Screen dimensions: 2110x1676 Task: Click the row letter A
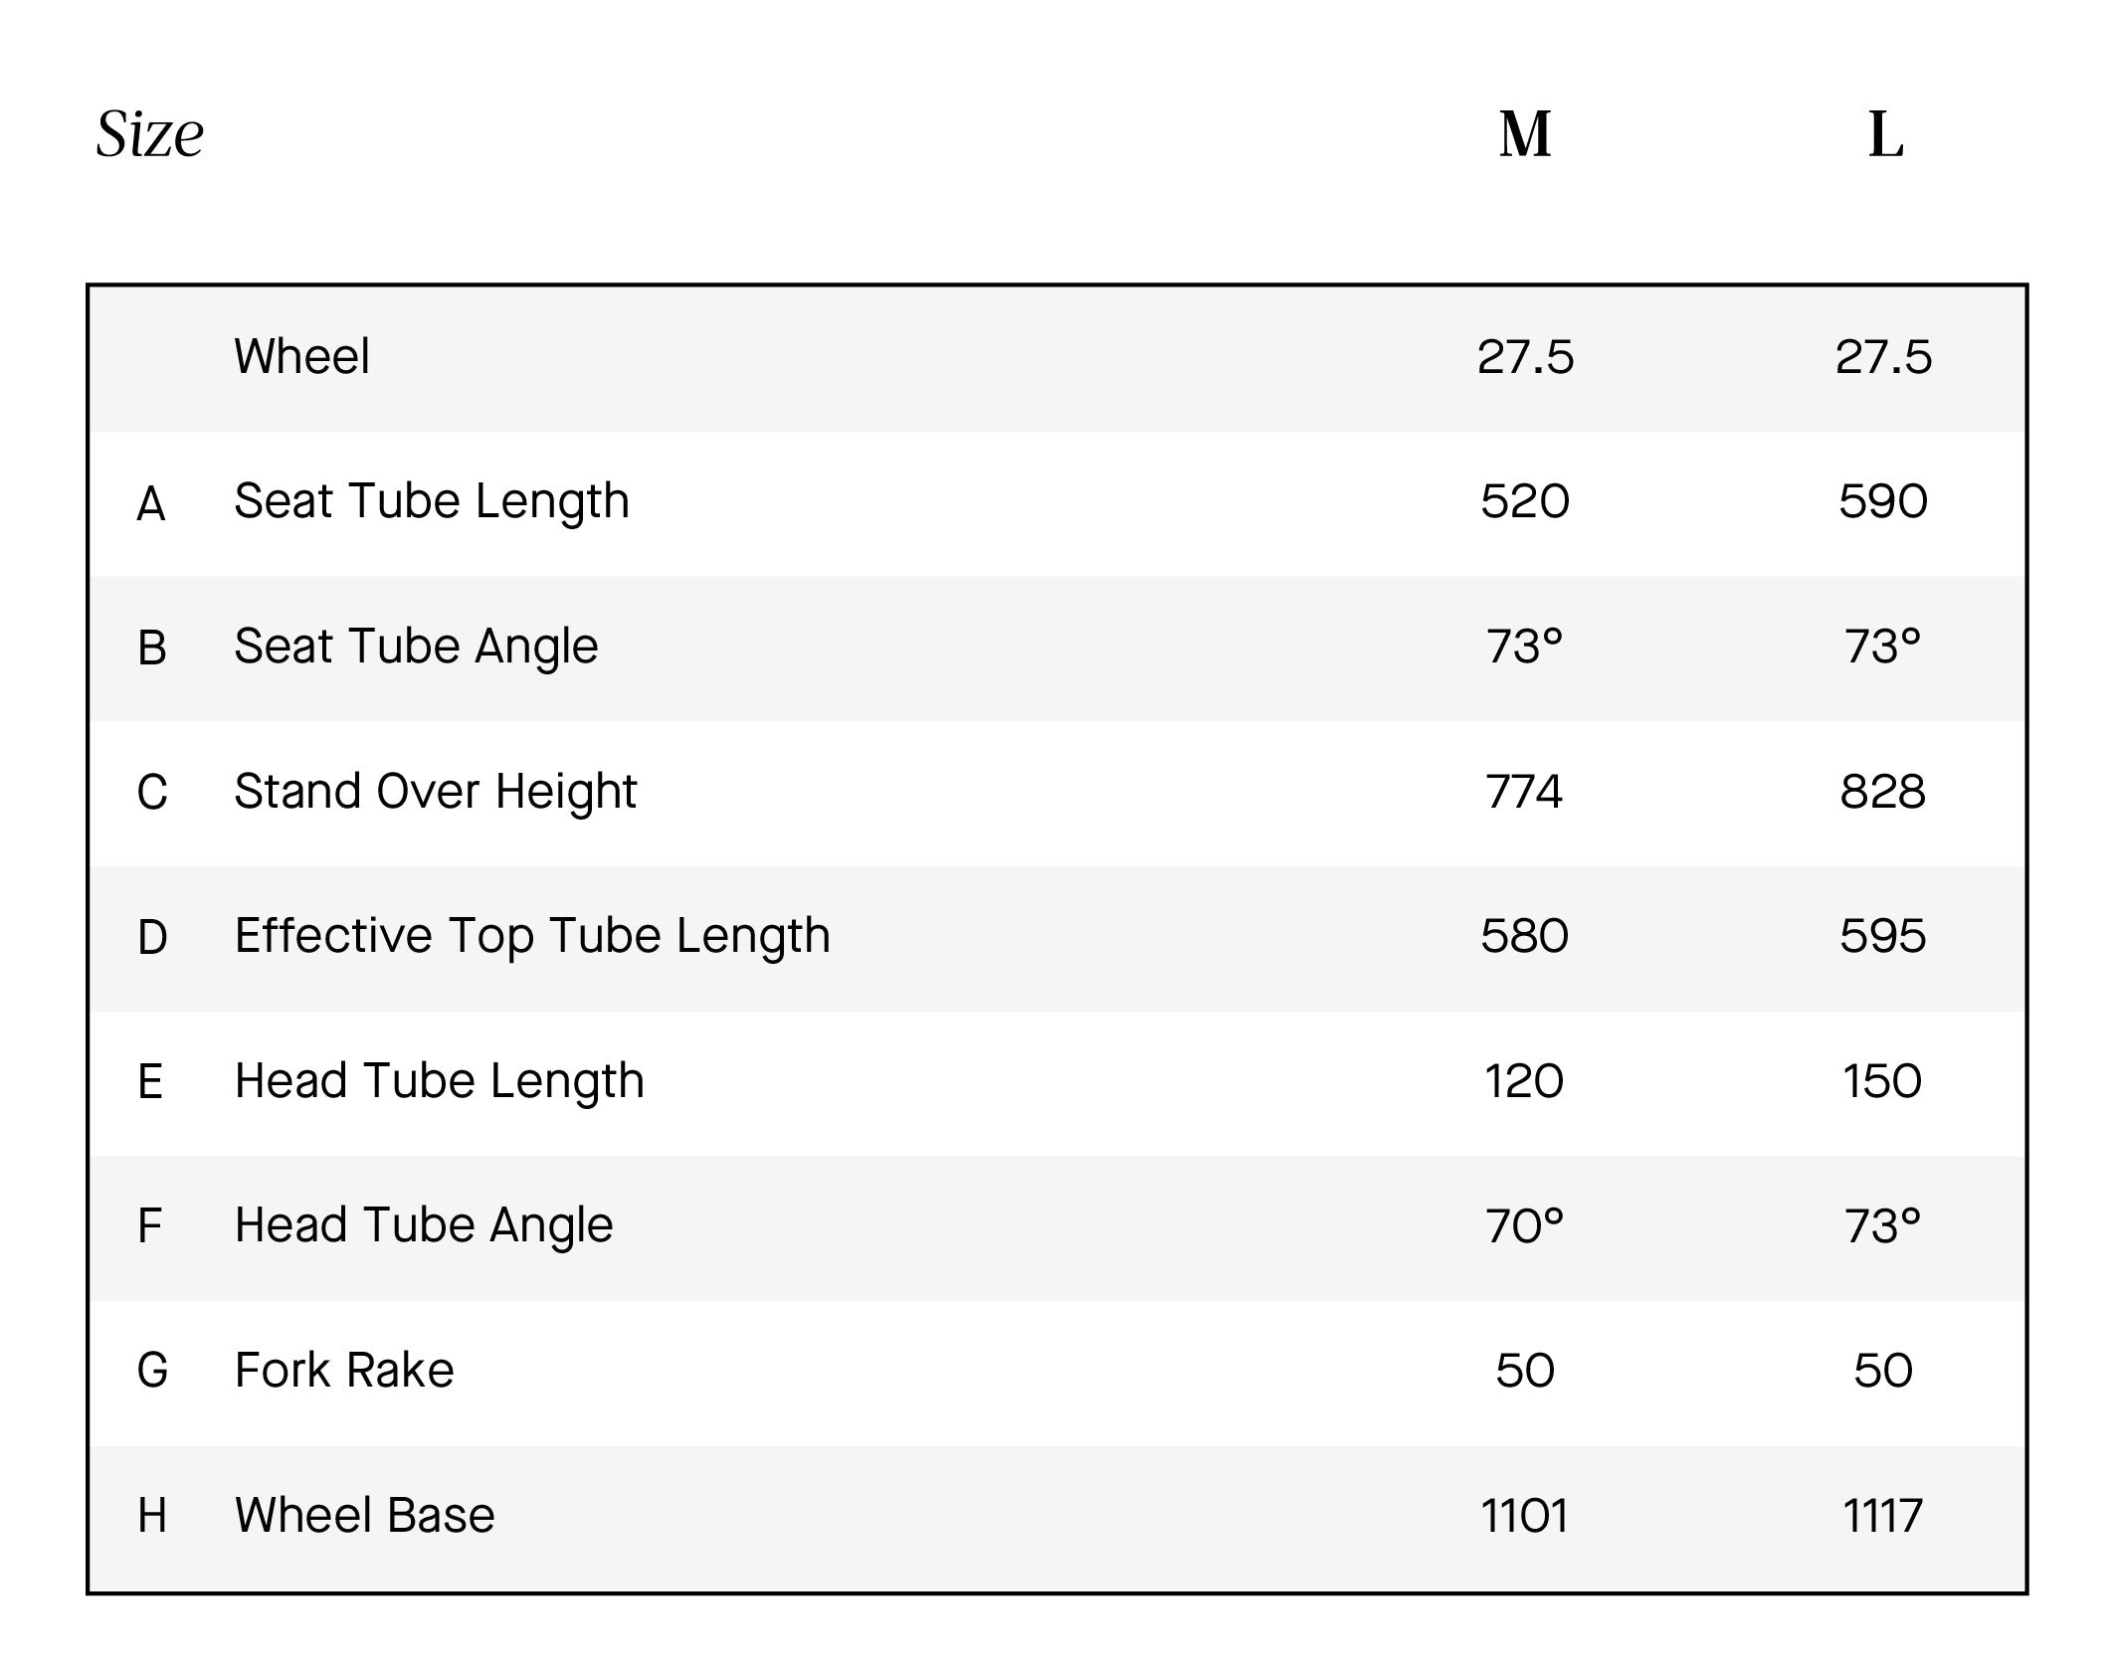pos(151,502)
